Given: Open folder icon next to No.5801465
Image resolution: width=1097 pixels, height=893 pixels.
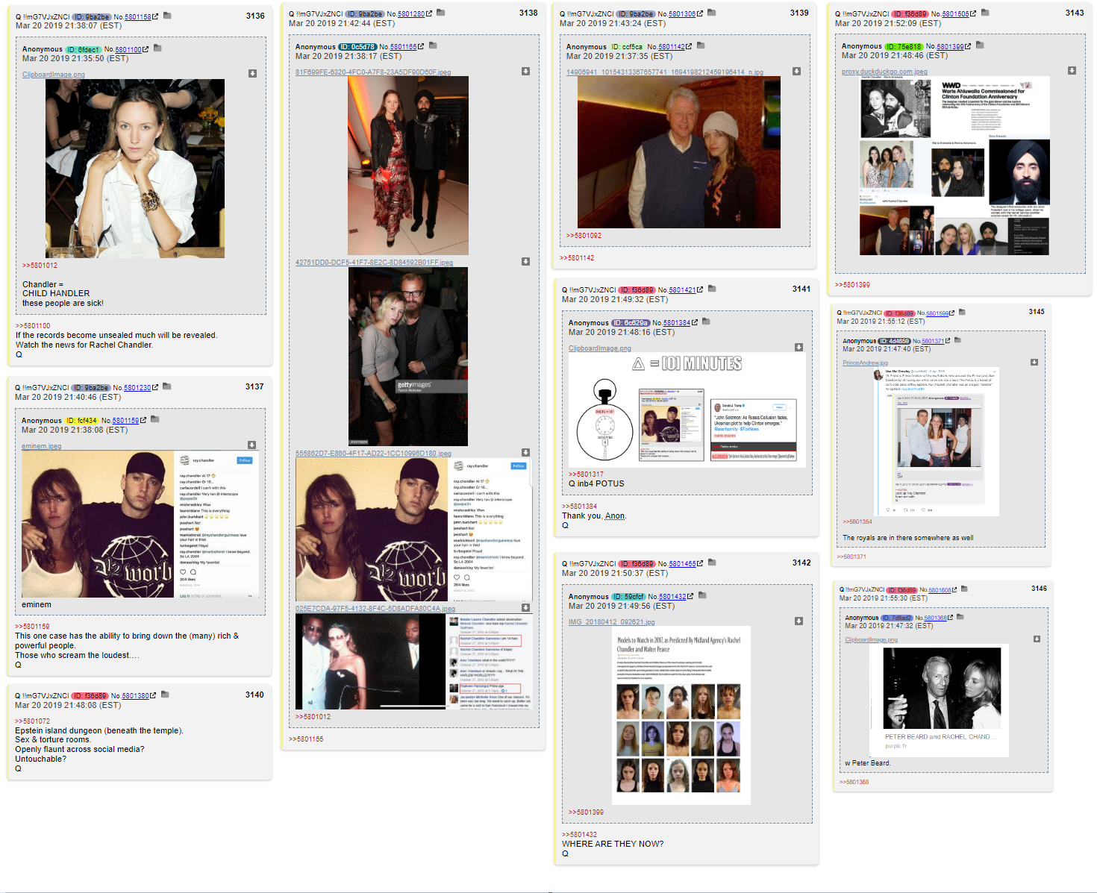Looking at the screenshot, I should pos(712,563).
